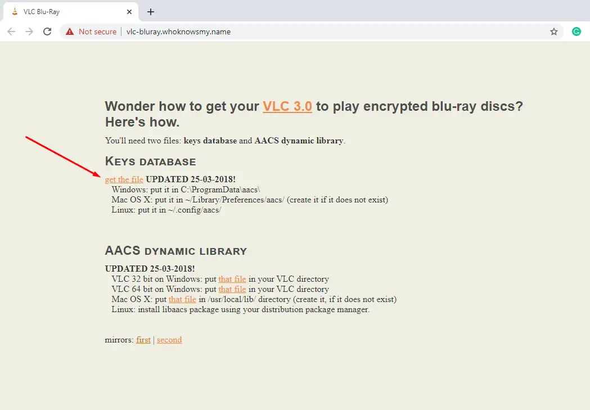590x410 pixels.
Task: Close the VLC Blu-Ray tab
Action: [129, 12]
